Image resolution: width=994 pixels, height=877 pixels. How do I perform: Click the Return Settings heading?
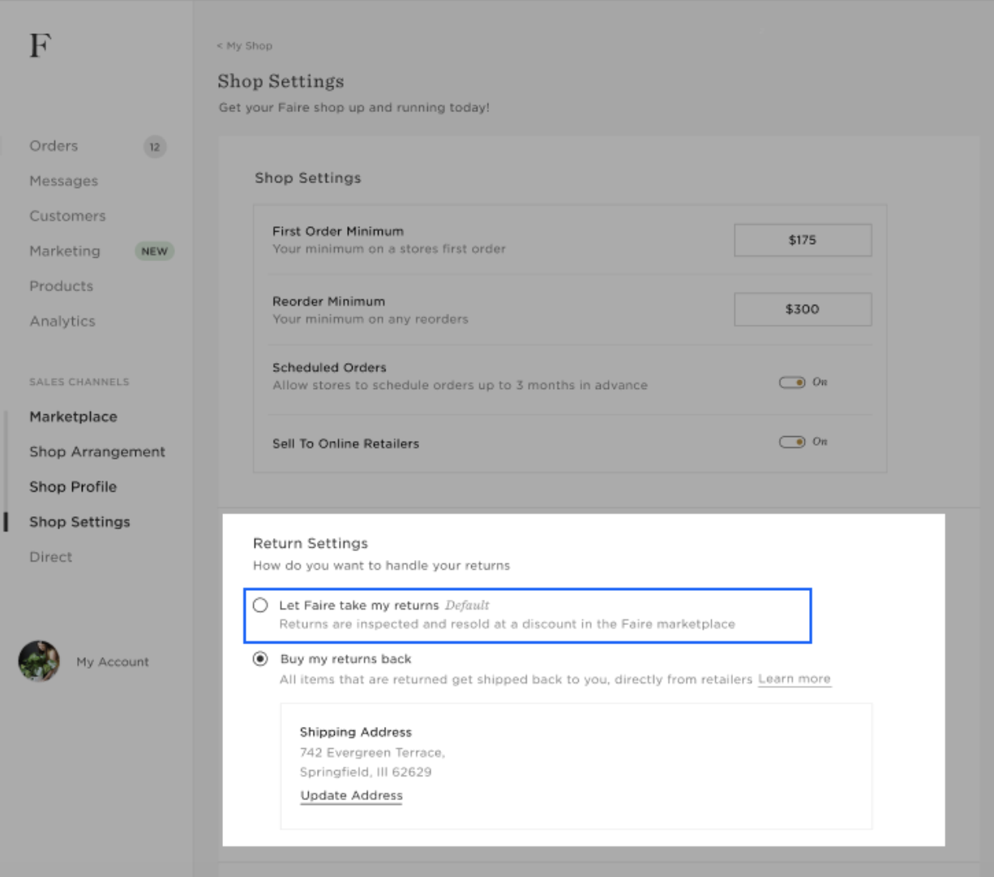(311, 543)
